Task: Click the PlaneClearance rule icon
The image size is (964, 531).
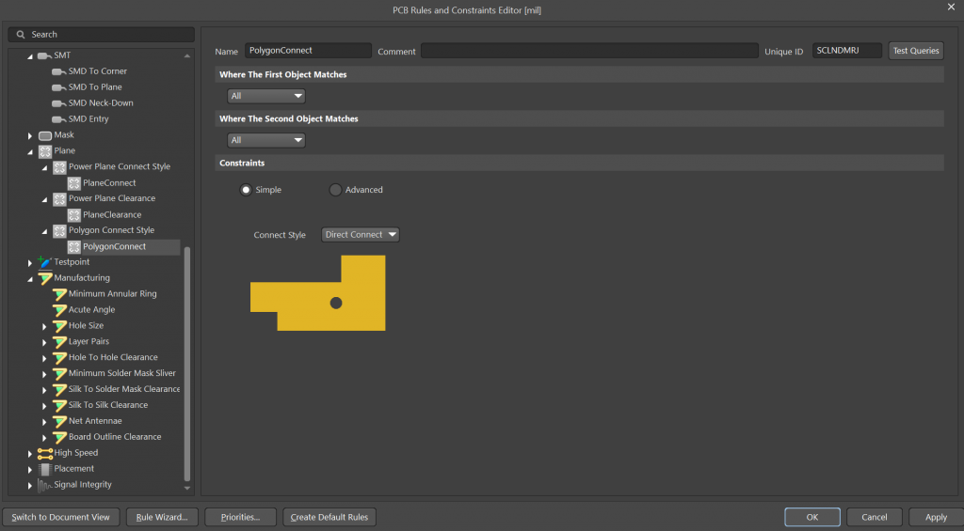Action: point(73,215)
